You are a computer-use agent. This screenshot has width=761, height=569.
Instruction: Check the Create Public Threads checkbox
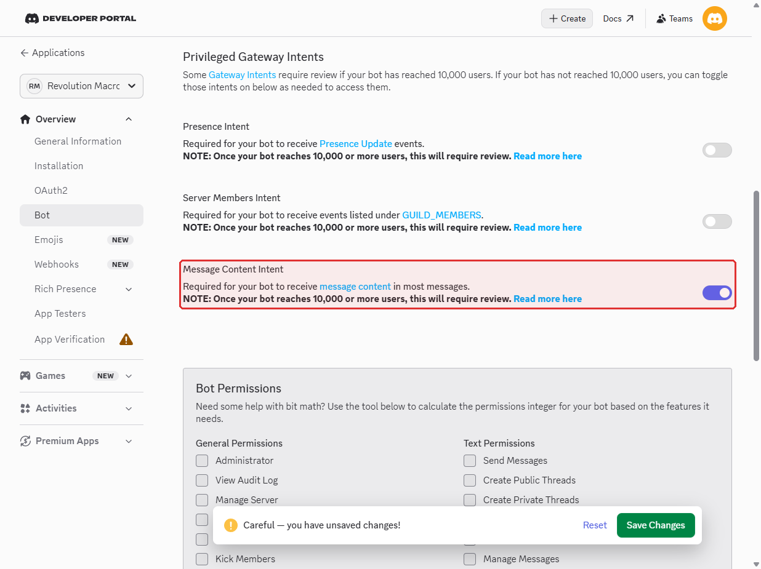470,480
